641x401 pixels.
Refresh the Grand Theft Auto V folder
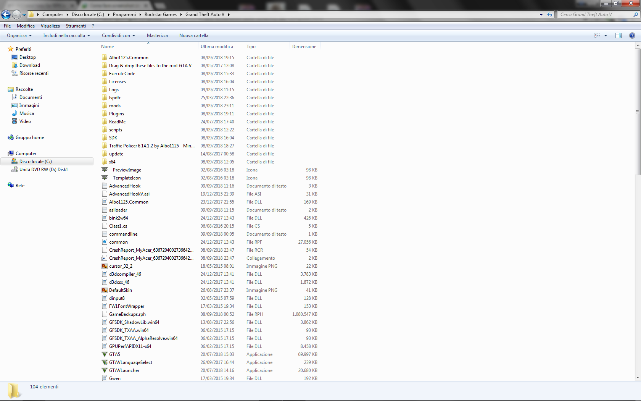point(549,15)
